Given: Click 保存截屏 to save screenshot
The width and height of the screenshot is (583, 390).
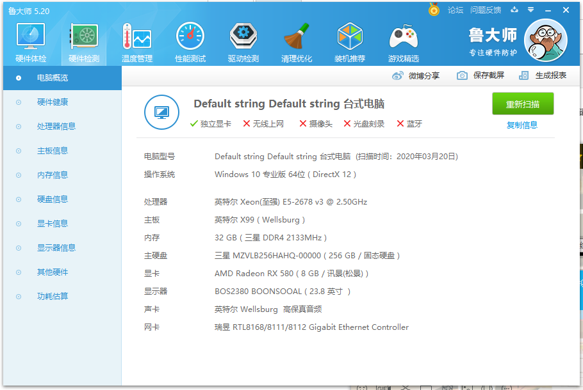Looking at the screenshot, I should click(480, 75).
